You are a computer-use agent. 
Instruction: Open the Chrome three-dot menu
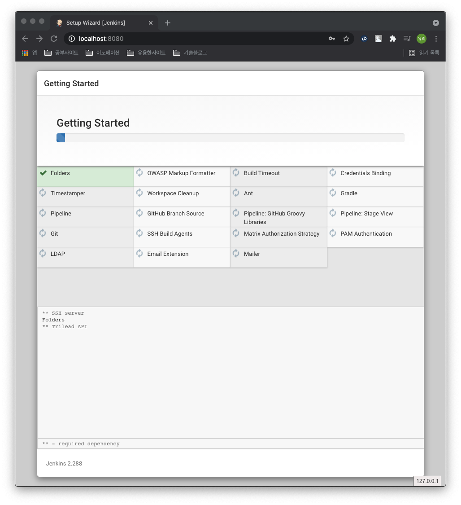pos(436,39)
